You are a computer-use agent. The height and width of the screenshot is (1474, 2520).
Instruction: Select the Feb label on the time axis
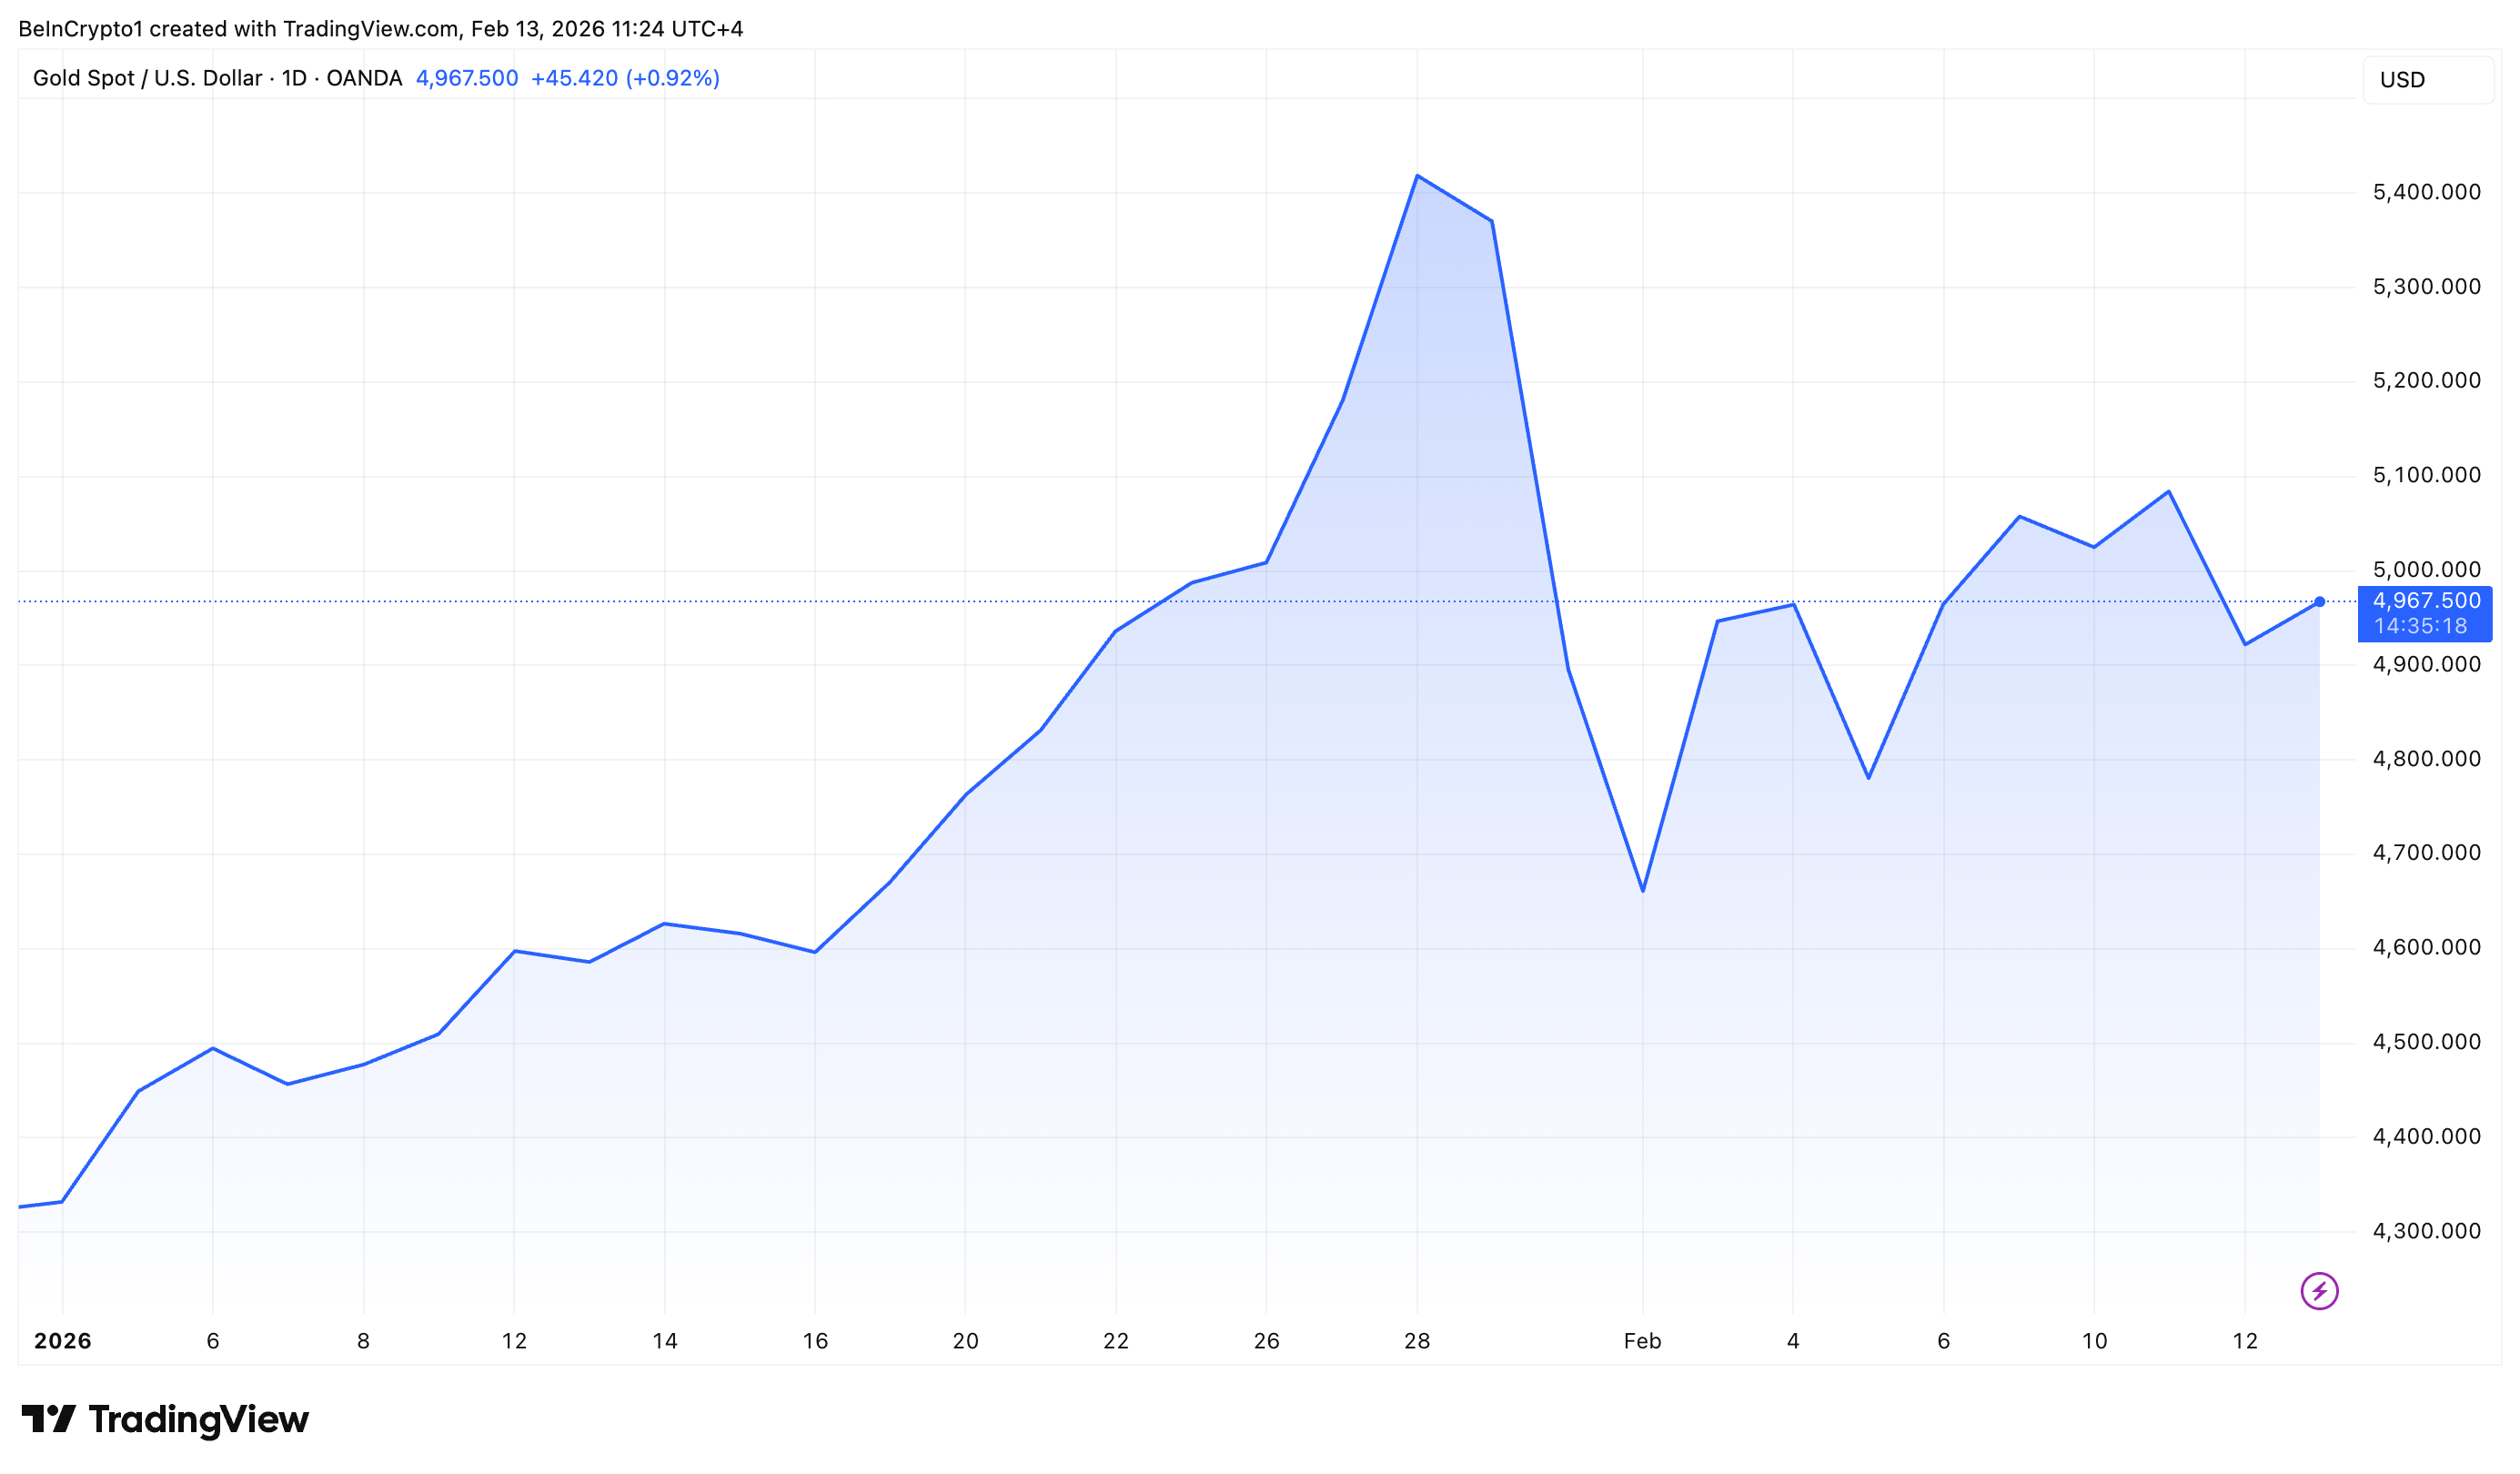[x=1644, y=1341]
